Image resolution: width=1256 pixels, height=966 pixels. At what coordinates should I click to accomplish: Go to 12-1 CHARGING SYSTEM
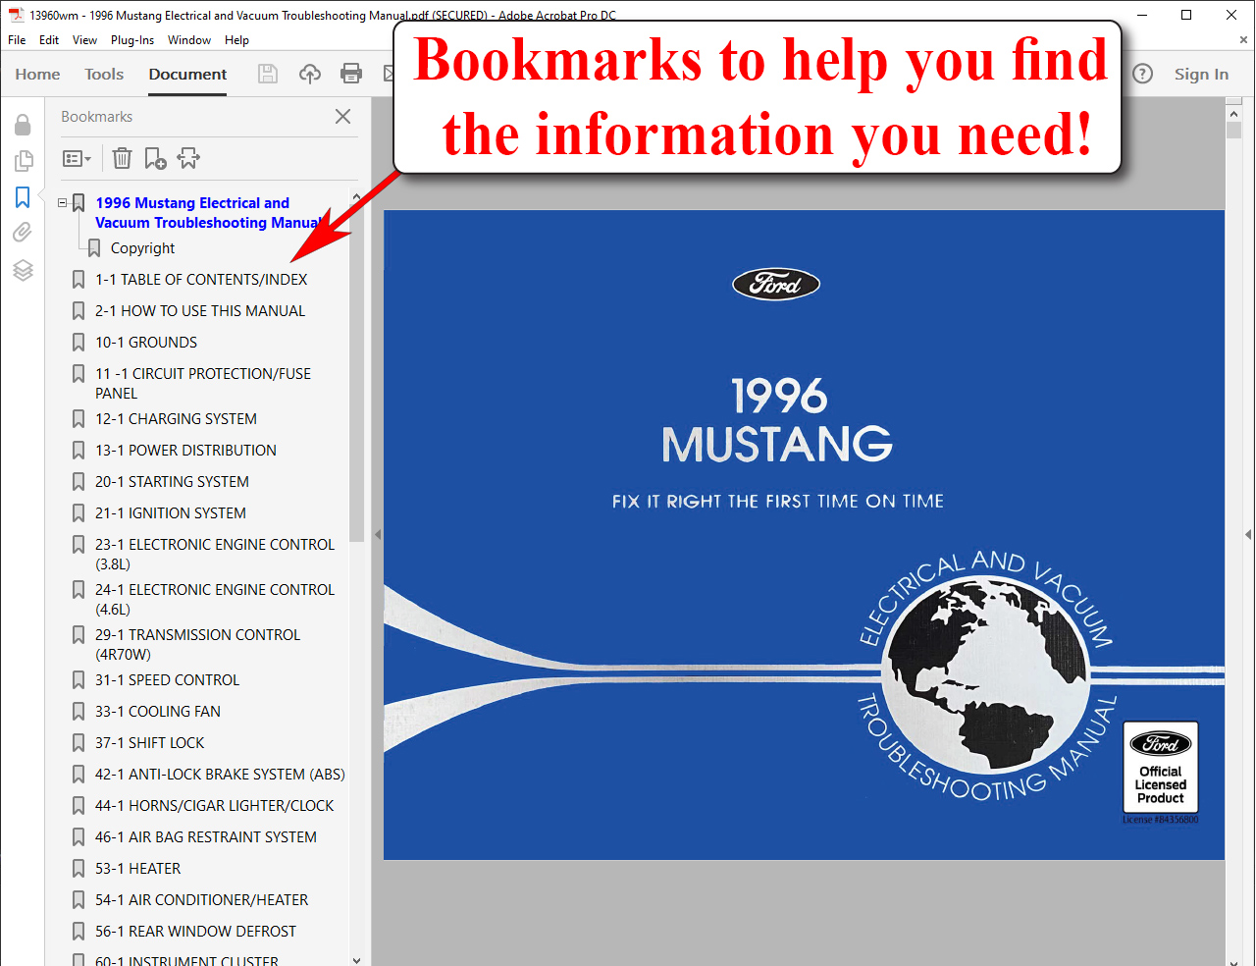click(x=176, y=419)
